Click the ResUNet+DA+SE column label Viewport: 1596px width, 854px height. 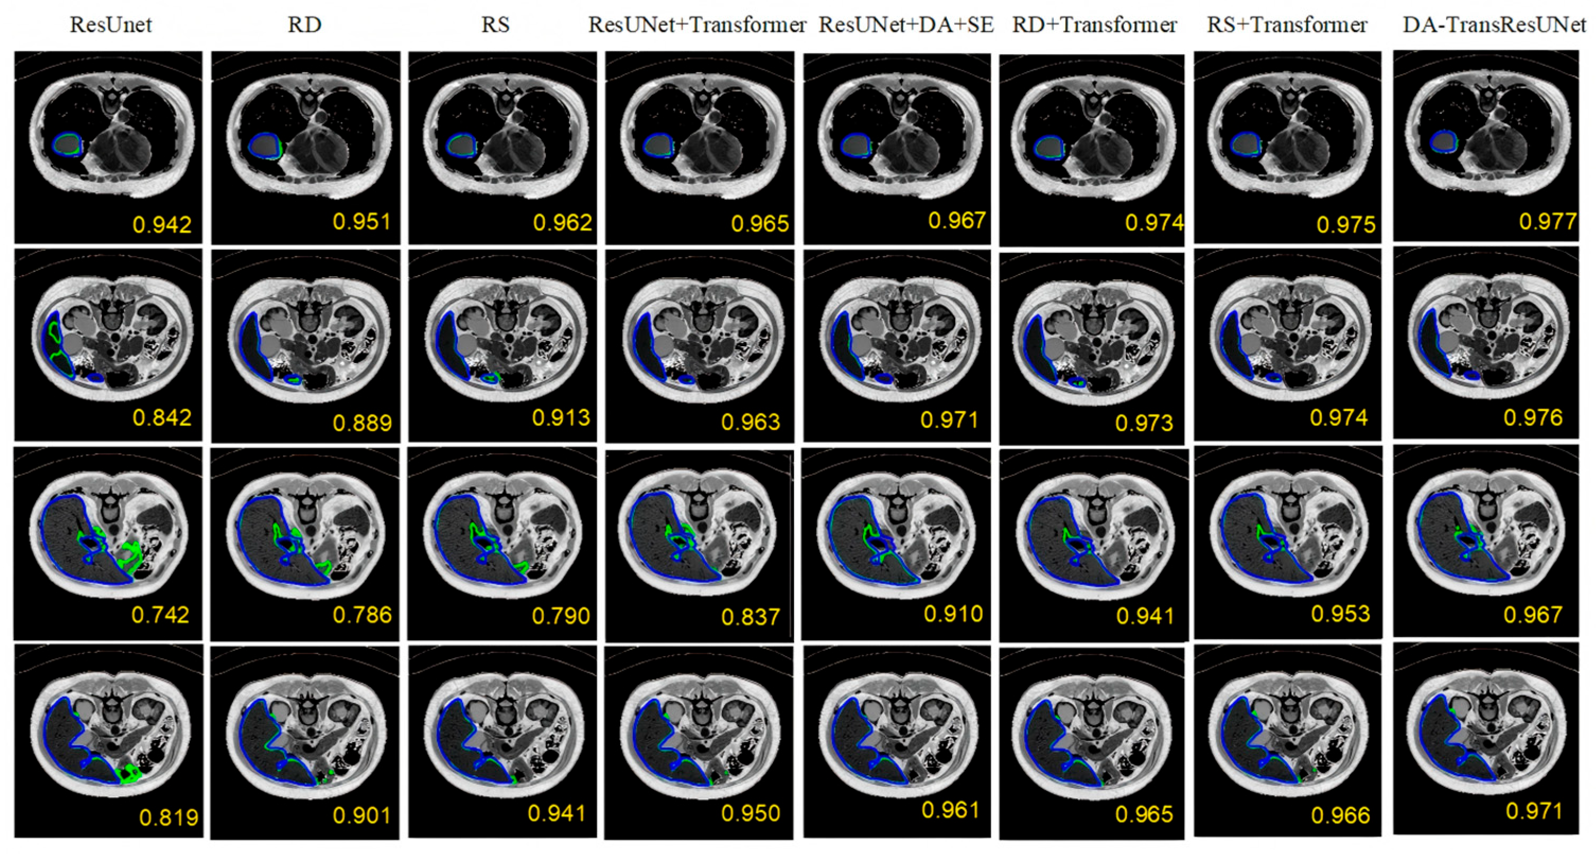pyautogui.click(x=906, y=25)
